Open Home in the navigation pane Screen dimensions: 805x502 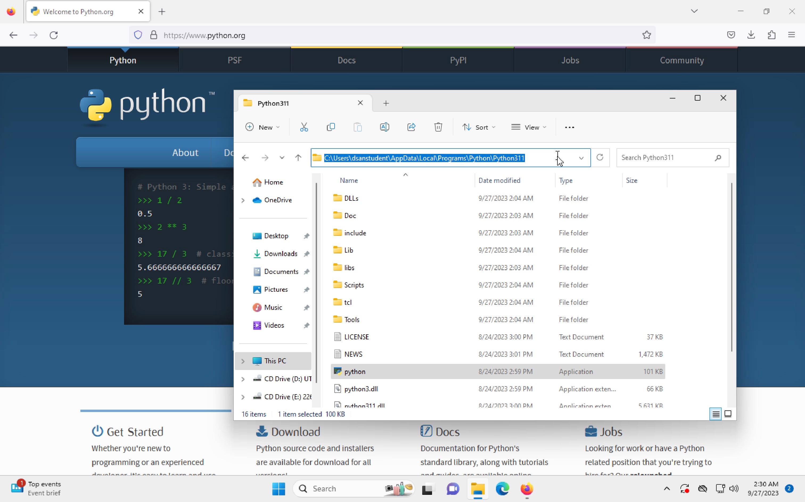273,182
